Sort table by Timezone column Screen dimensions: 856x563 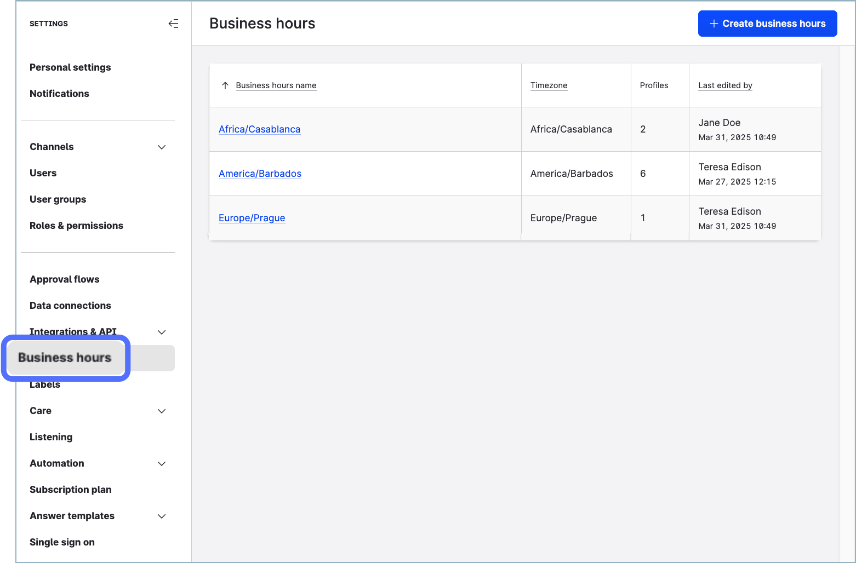click(x=549, y=85)
